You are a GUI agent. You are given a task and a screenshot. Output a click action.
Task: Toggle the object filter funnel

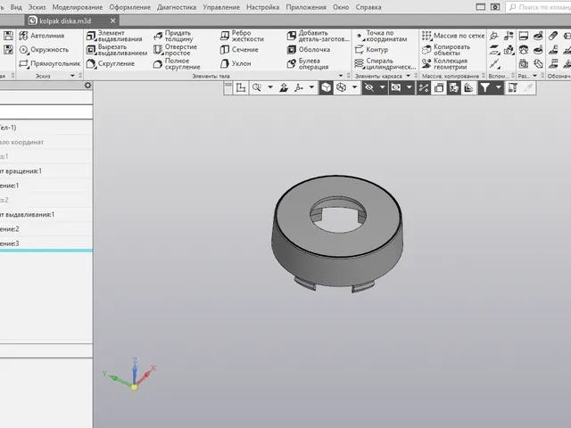coord(484,87)
